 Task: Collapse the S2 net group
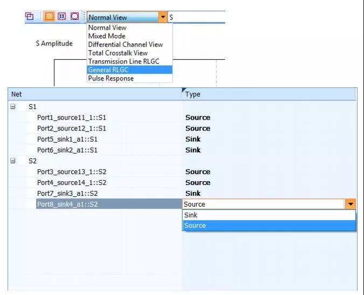(x=13, y=161)
